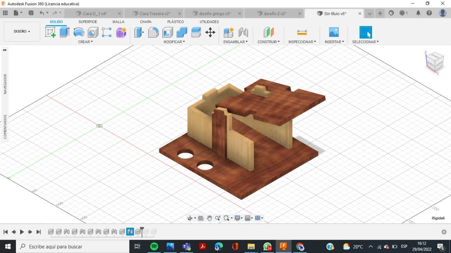451x253 pixels.
Task: Select the Press Pull tool
Action: pyautogui.click(x=139, y=33)
